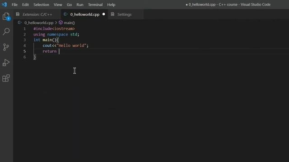
Task: Click the "Hello world" string literal
Action: click(x=71, y=45)
